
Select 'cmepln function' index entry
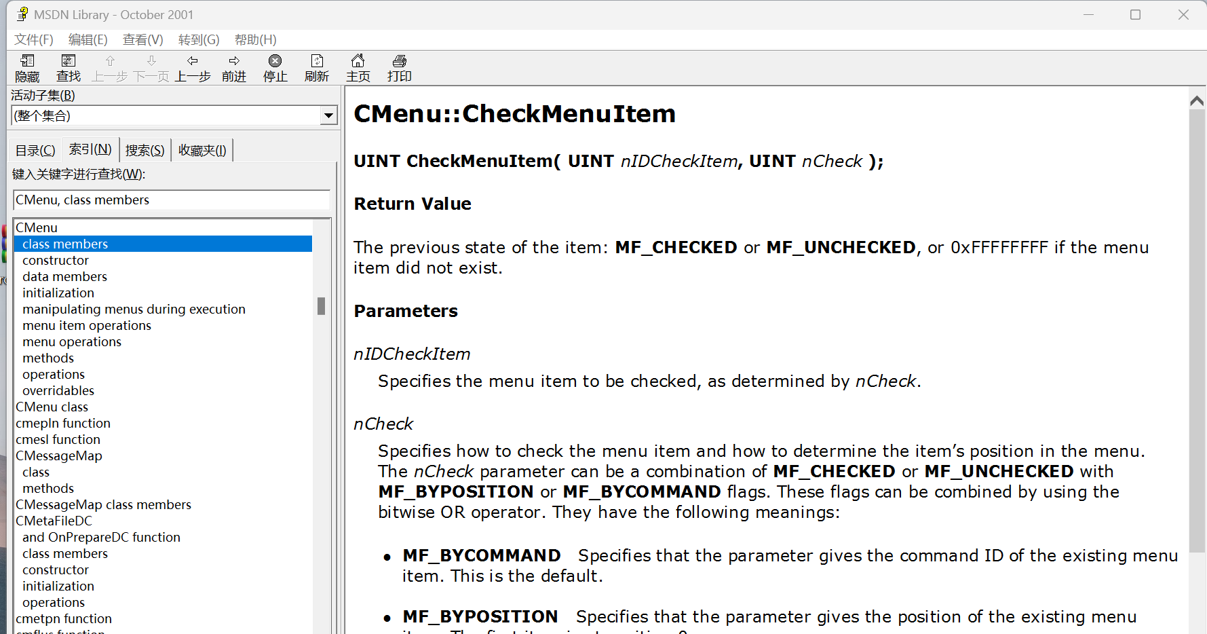pos(63,423)
